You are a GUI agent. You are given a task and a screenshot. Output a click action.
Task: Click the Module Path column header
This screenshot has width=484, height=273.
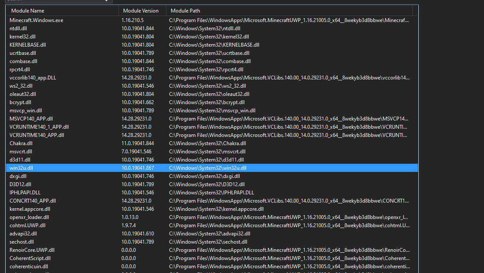click(185, 10)
